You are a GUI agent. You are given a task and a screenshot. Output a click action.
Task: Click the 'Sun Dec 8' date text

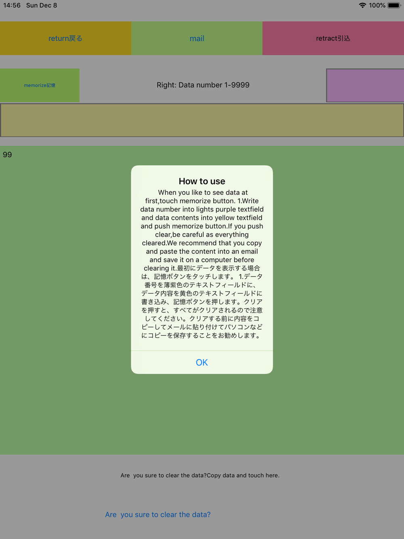coord(42,5)
